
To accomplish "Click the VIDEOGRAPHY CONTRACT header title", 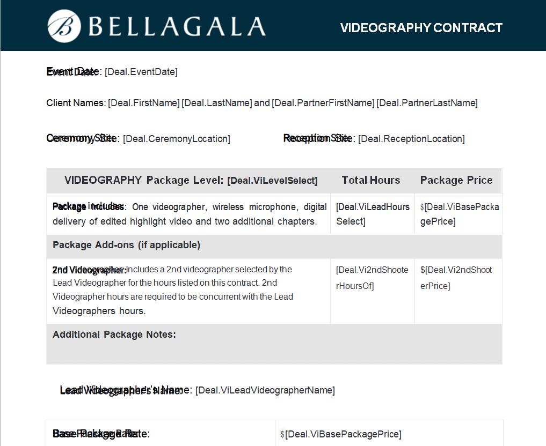I will pos(421,28).
